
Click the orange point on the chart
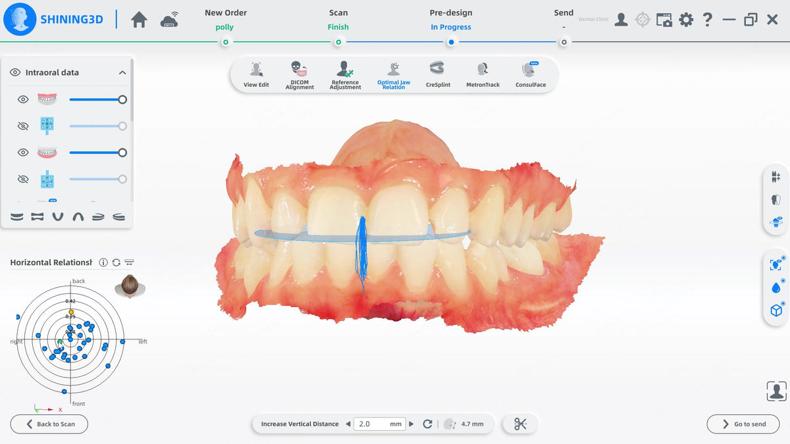click(71, 311)
